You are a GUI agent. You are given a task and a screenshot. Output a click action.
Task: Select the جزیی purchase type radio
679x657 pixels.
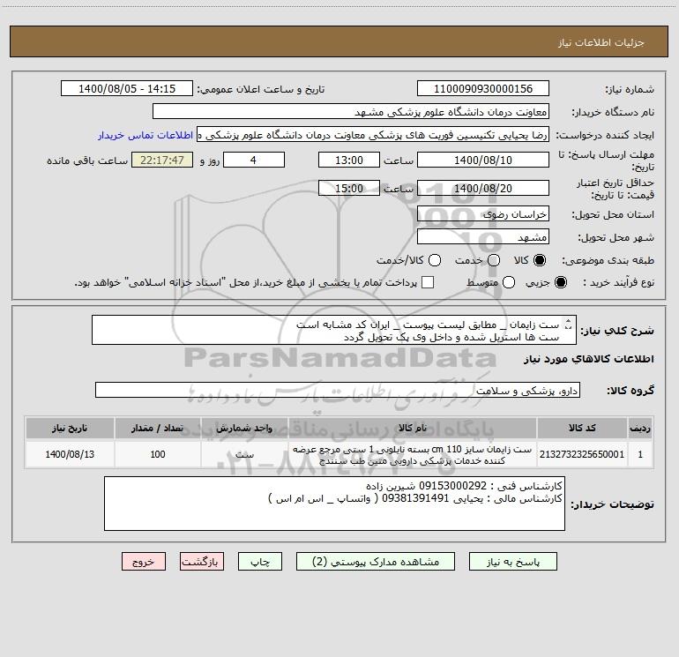click(560, 282)
